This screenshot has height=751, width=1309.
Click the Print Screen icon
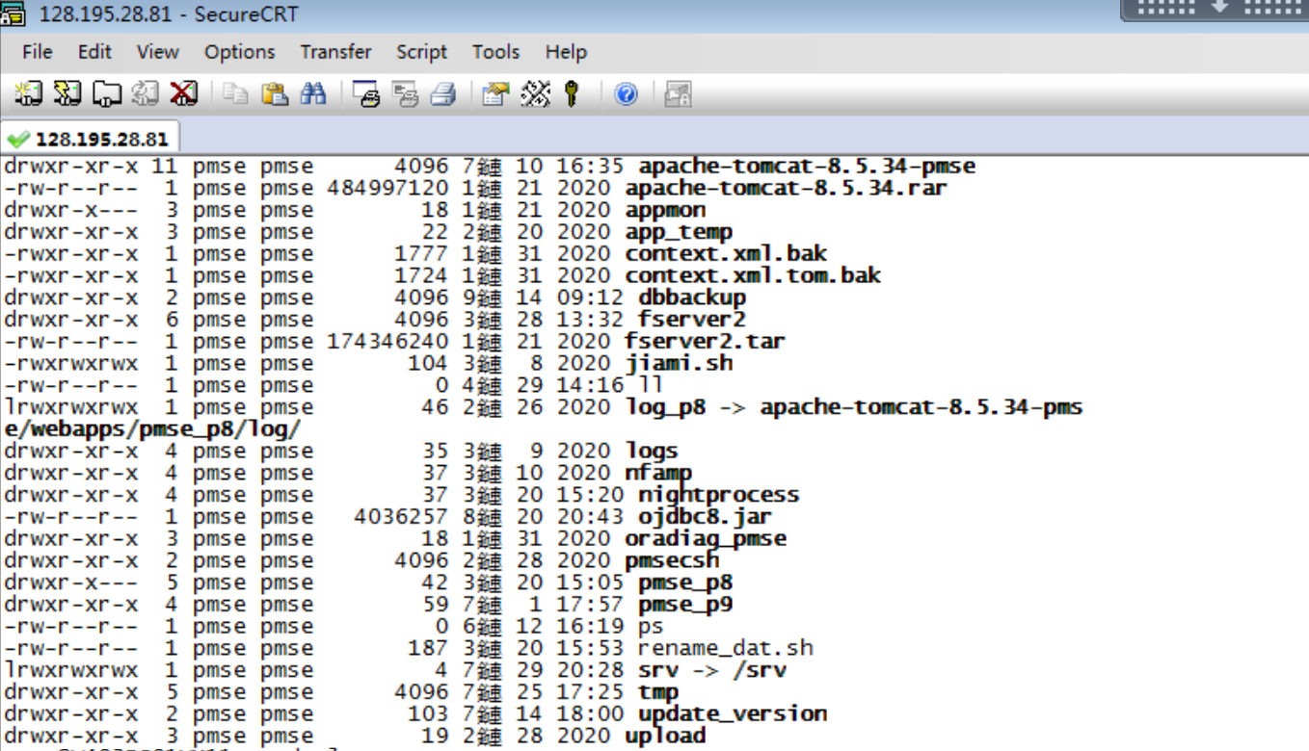(366, 93)
